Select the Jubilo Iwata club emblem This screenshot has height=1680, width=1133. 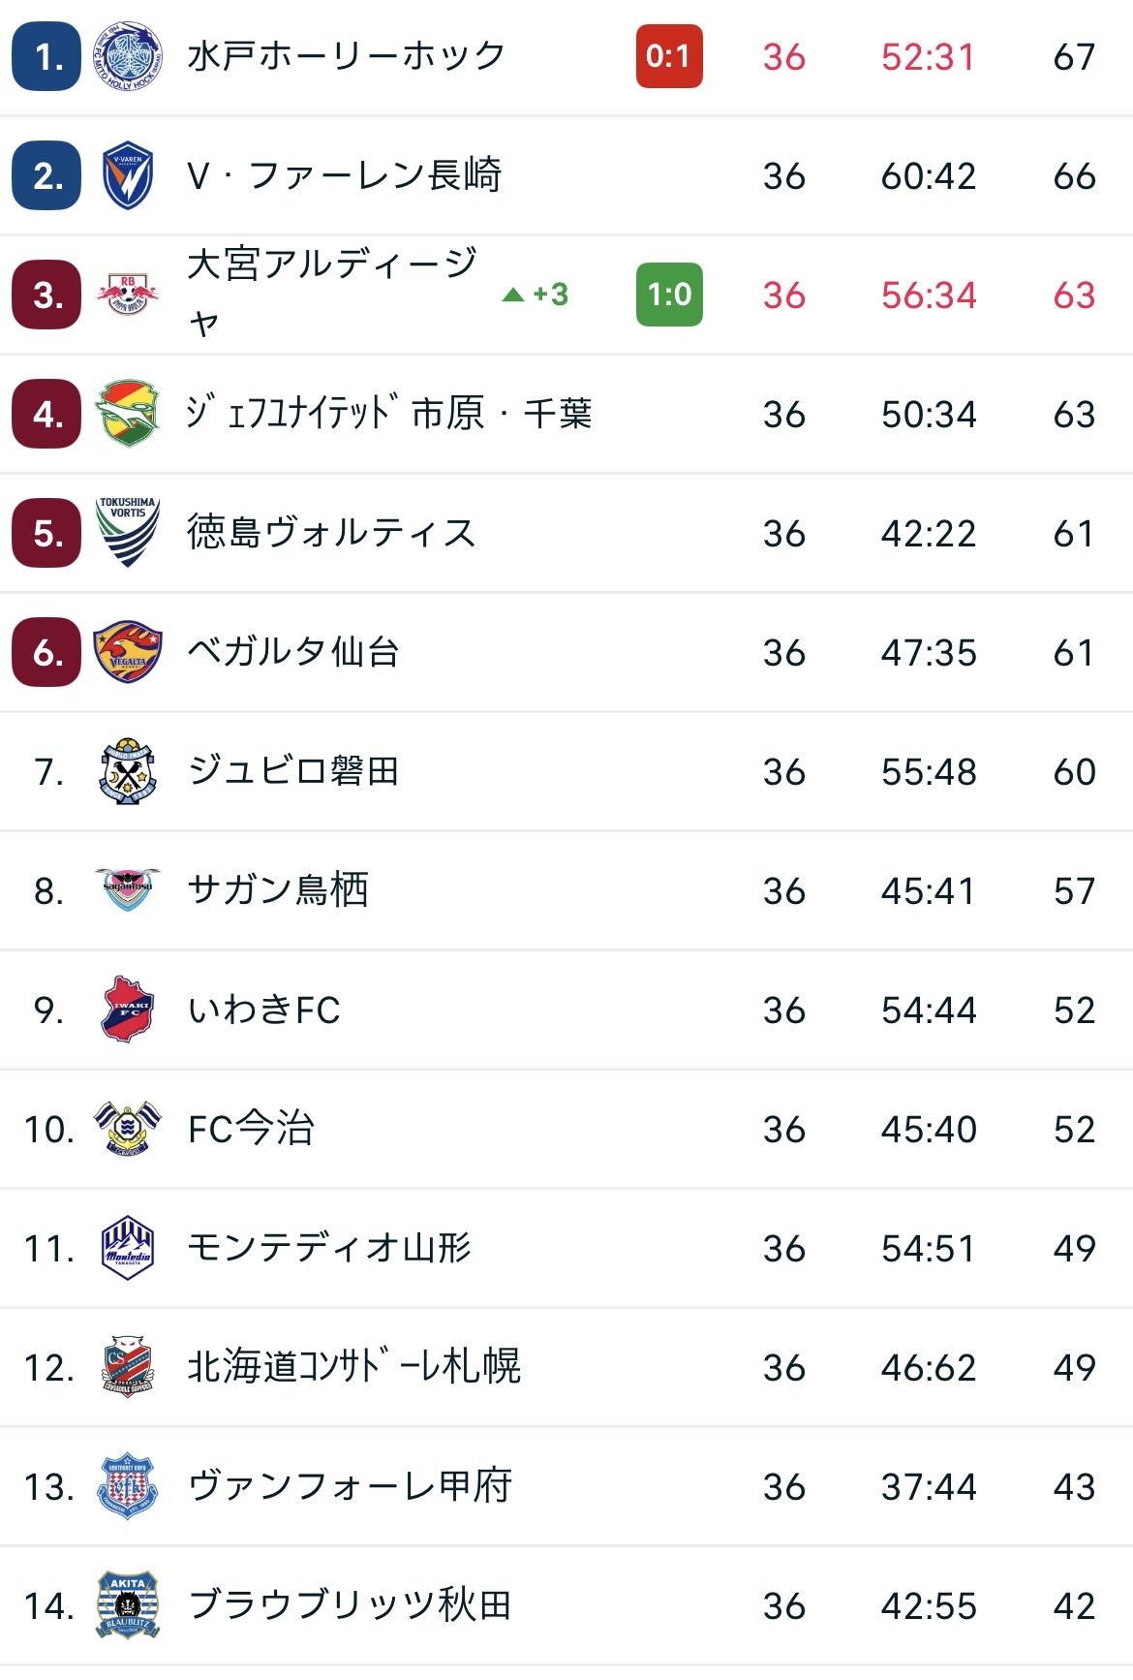pos(128,771)
